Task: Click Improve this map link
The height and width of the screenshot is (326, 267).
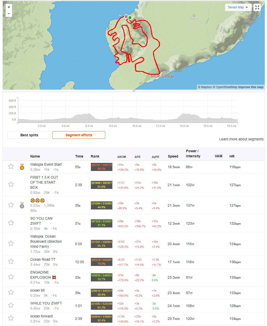Action: 251,87
